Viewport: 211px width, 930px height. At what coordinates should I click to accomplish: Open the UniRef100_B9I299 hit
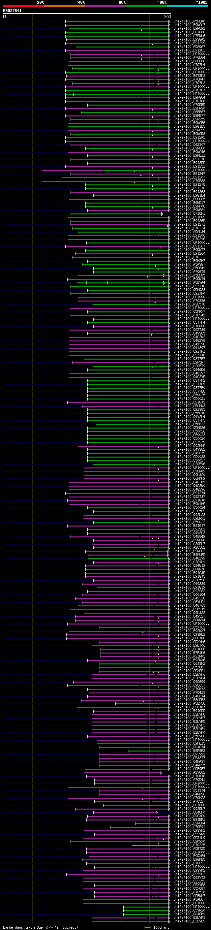coord(189,43)
